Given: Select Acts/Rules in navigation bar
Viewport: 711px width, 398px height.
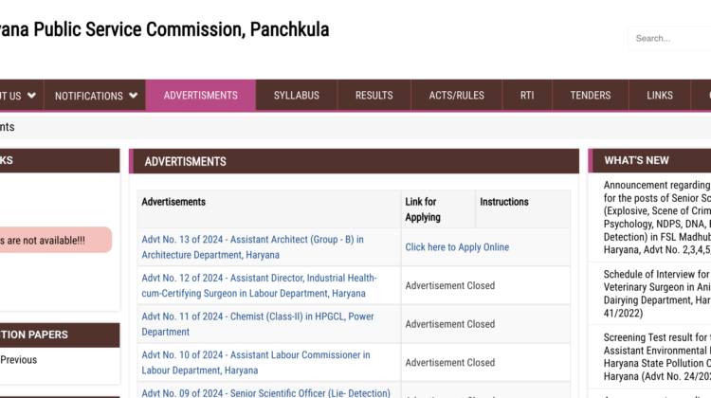Looking at the screenshot, I should 456,96.
